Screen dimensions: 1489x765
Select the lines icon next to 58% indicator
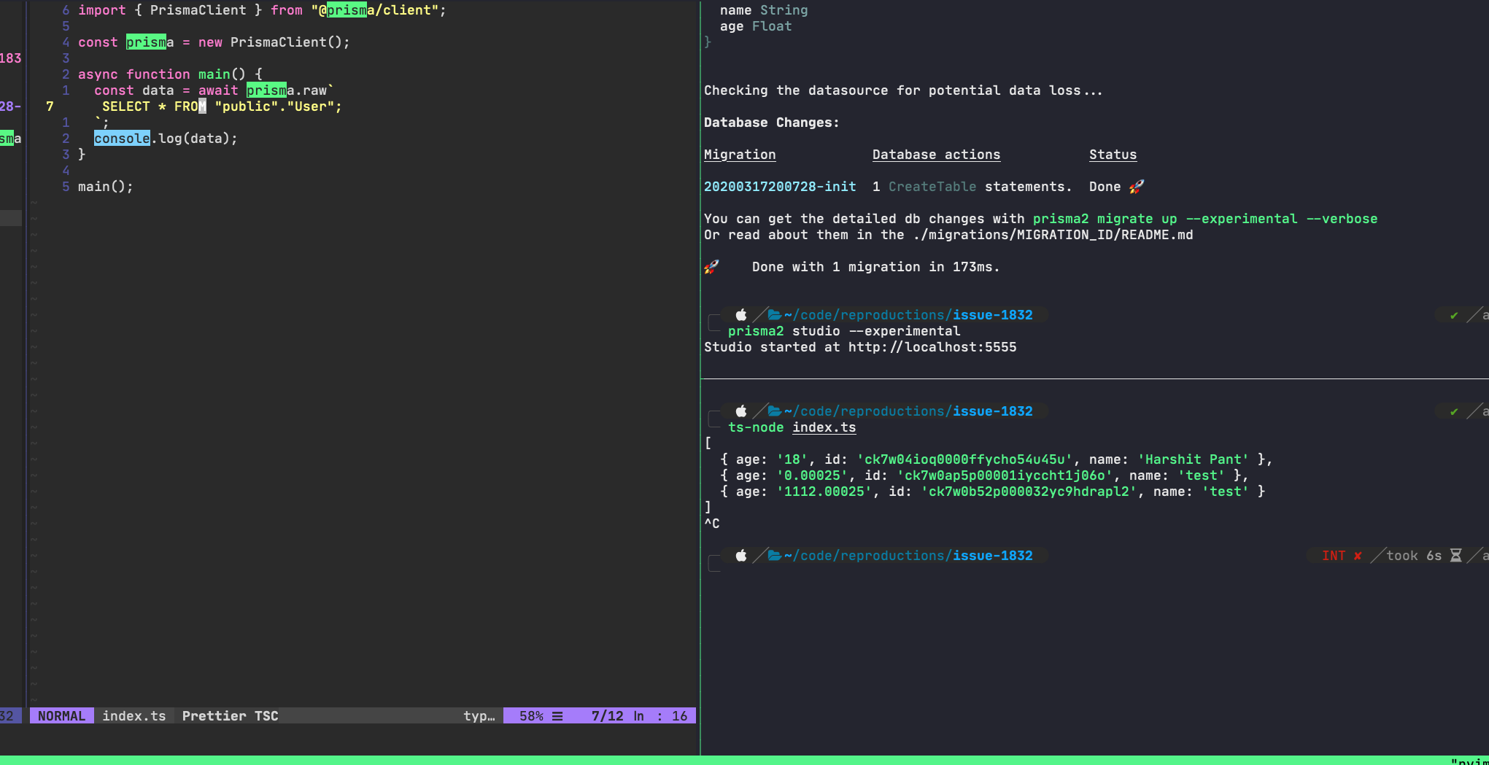(557, 715)
